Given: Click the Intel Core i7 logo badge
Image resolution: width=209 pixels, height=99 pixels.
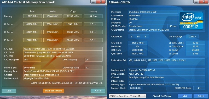Looking at the screenshot, I should (191, 20).
